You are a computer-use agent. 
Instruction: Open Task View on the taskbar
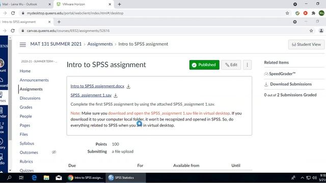21,178
